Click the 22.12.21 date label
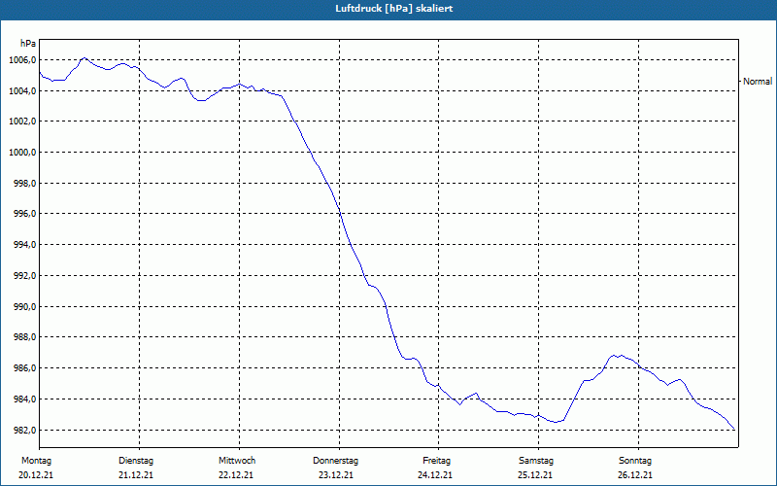Viewport: 777px width, 486px height. (x=236, y=475)
